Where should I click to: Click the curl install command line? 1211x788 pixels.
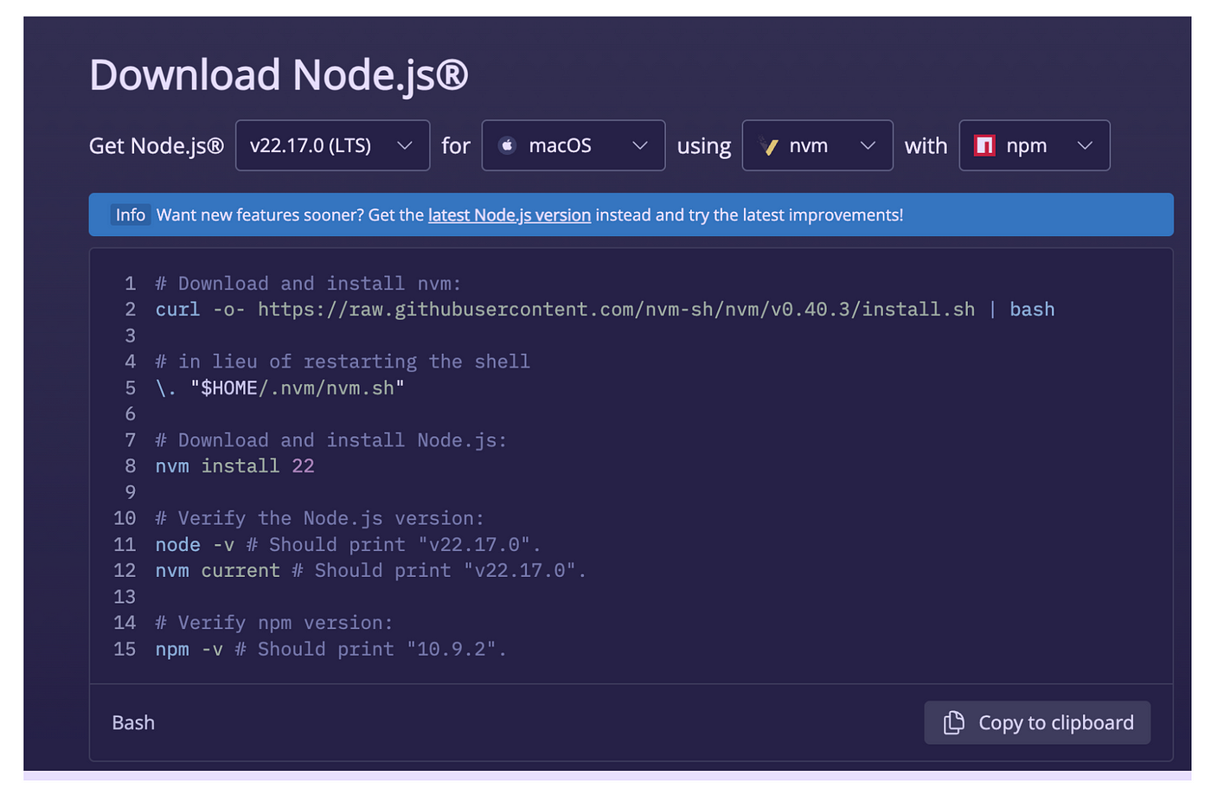tap(605, 310)
